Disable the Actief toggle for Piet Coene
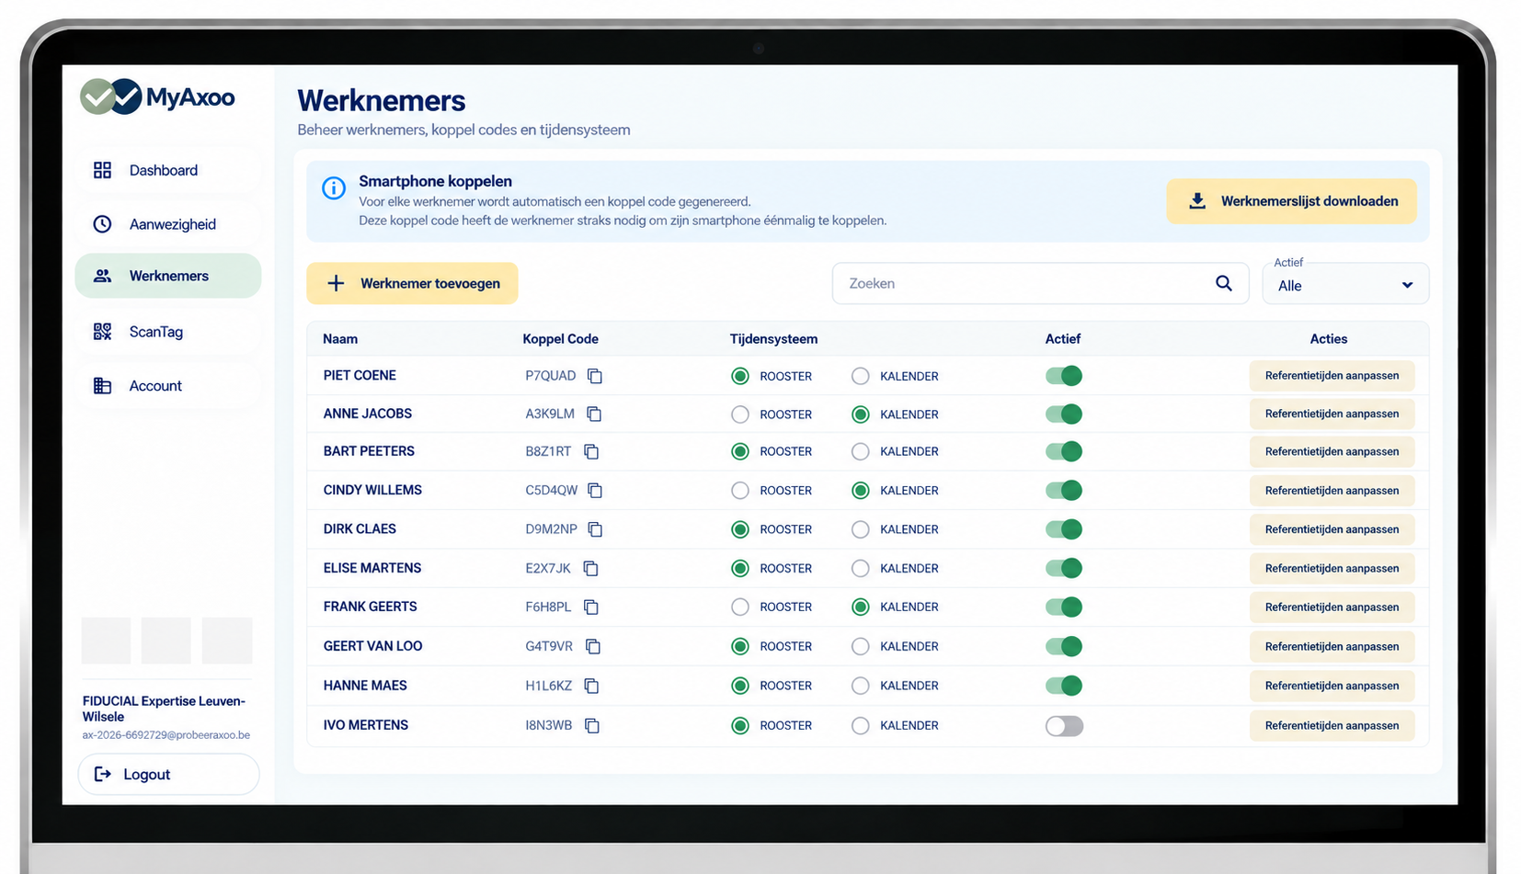1521x874 pixels. pos(1064,376)
